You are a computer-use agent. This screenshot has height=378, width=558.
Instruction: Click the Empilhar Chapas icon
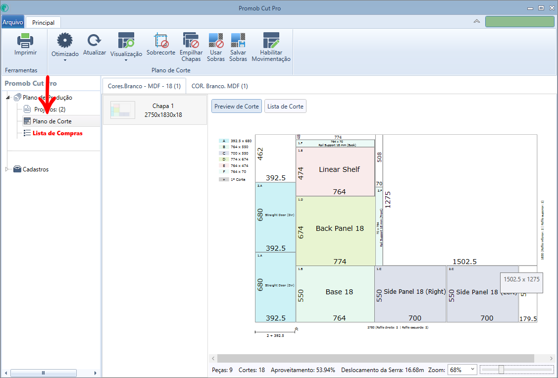point(191,40)
